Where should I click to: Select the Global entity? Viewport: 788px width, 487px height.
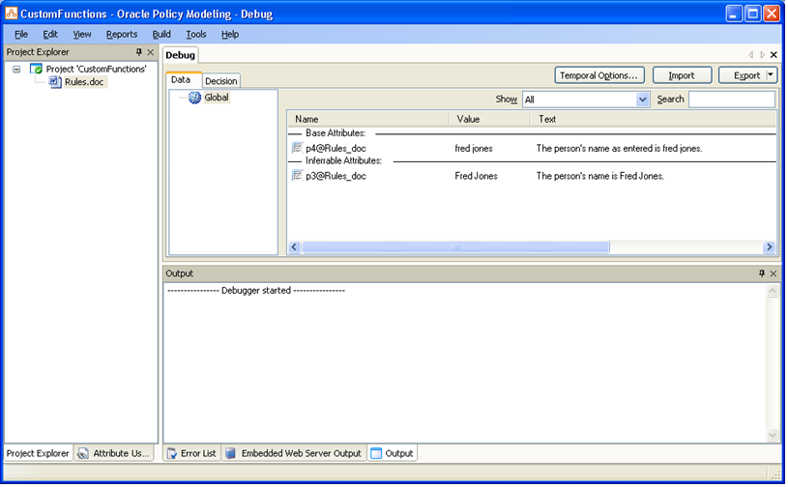[217, 98]
